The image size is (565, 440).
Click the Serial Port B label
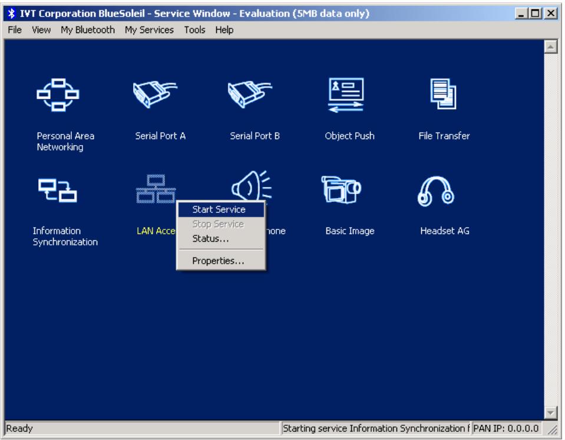click(x=255, y=136)
